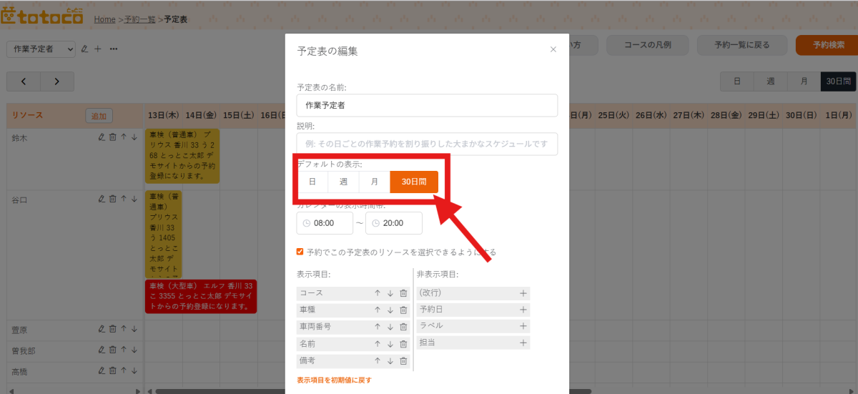Delete the 谷口 resource row
The image size is (858, 394).
click(112, 199)
